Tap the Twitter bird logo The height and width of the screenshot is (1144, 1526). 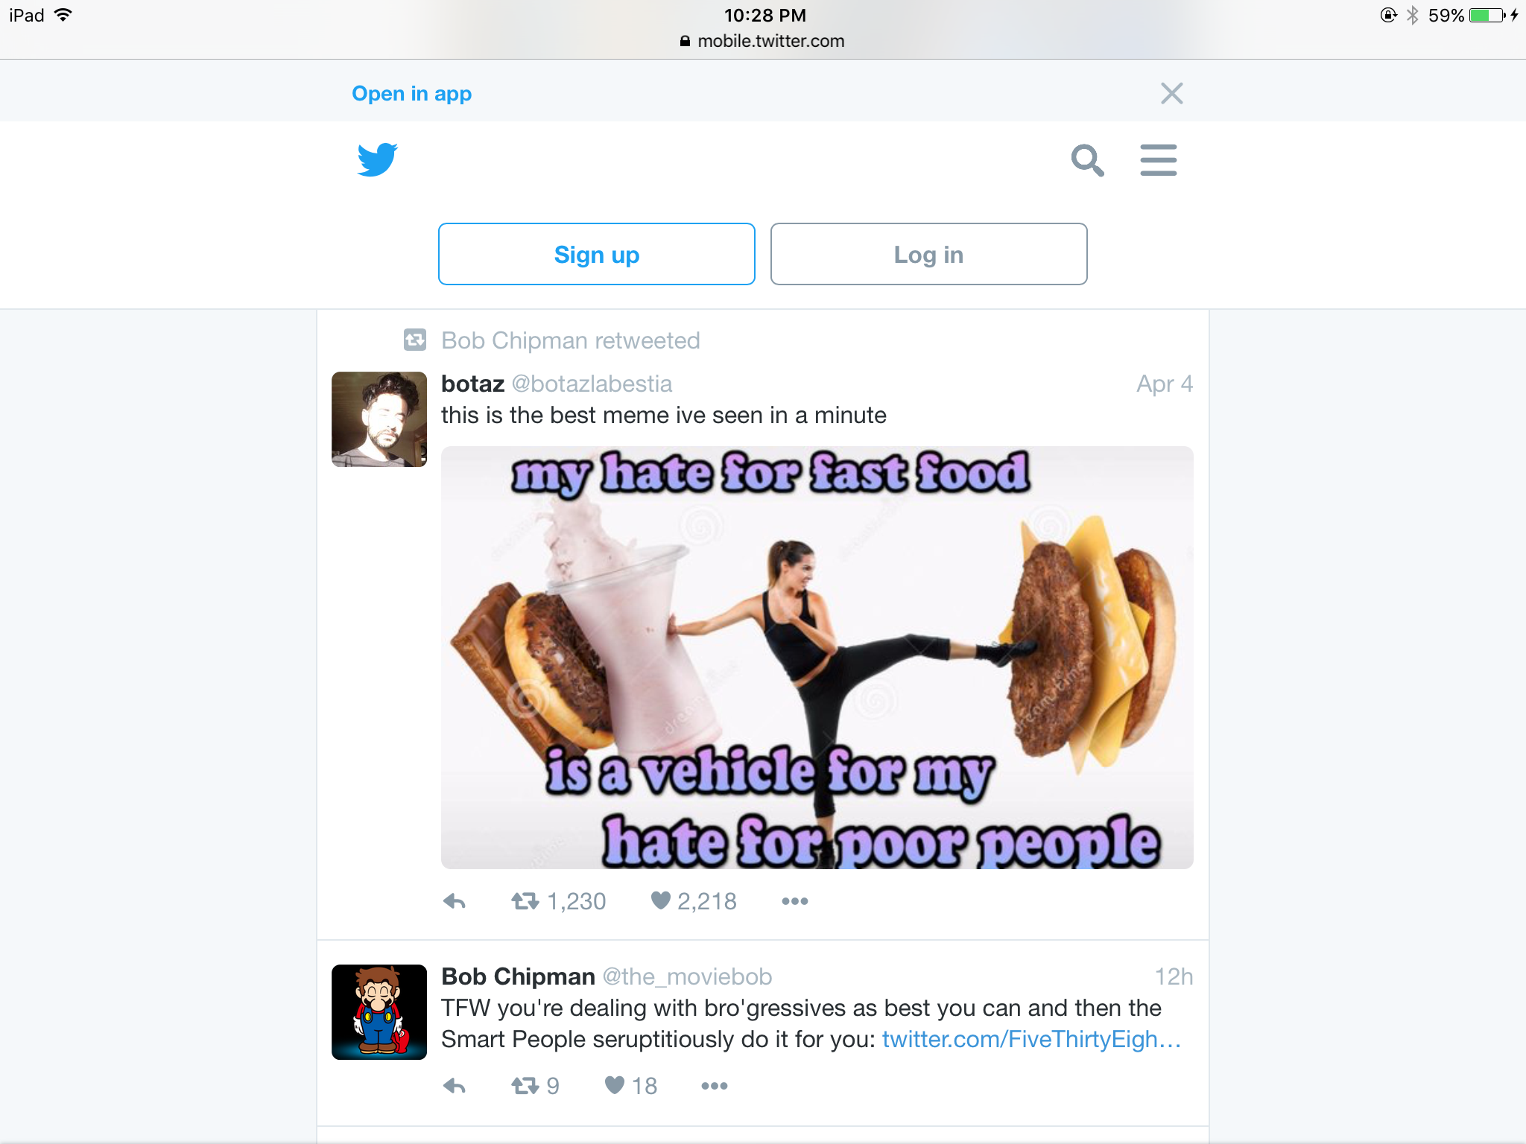coord(377,159)
